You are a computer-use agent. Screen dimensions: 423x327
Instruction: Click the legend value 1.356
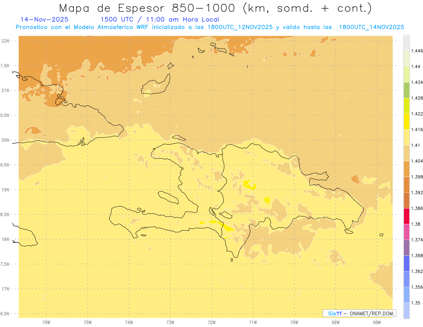(x=417, y=287)
